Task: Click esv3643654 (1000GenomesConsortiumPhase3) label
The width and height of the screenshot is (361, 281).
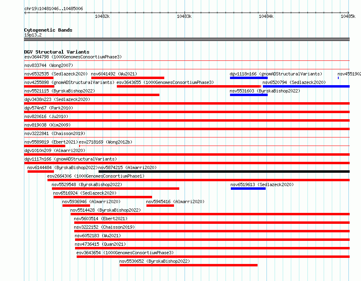Action: click(x=125, y=253)
